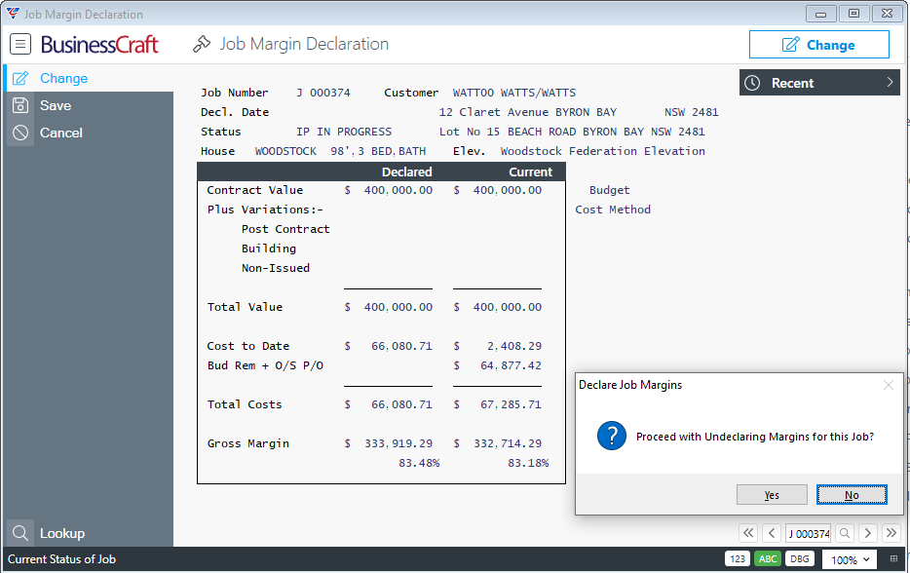The height and width of the screenshot is (573, 910).
Task: Go to the first record
Action: pyautogui.click(x=748, y=533)
